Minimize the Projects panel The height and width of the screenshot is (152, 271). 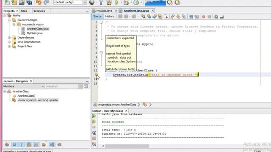[x=87, y=11]
